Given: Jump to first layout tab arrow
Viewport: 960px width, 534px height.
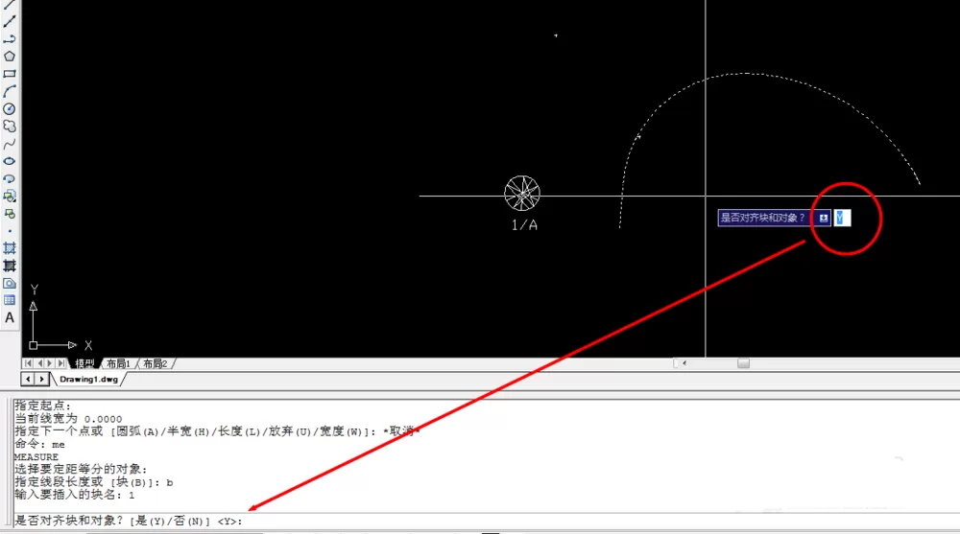Looking at the screenshot, I should point(28,363).
